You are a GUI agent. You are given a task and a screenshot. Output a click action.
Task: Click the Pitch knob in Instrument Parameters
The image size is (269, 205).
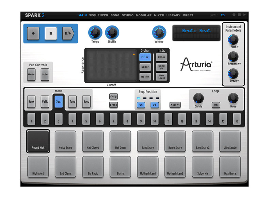pos(233,39)
